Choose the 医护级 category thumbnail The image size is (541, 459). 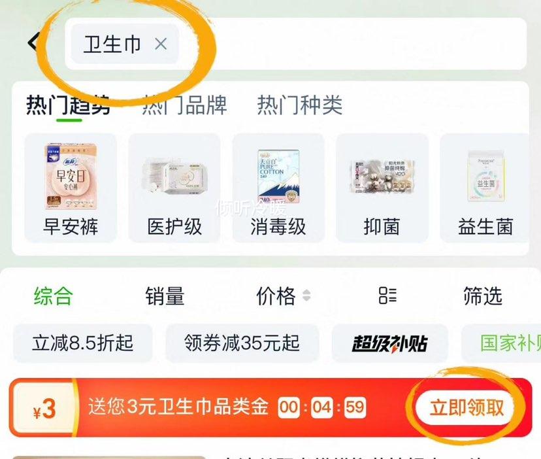[174, 188]
